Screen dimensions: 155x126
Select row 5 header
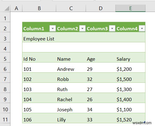pyautogui.click(x=5, y=57)
